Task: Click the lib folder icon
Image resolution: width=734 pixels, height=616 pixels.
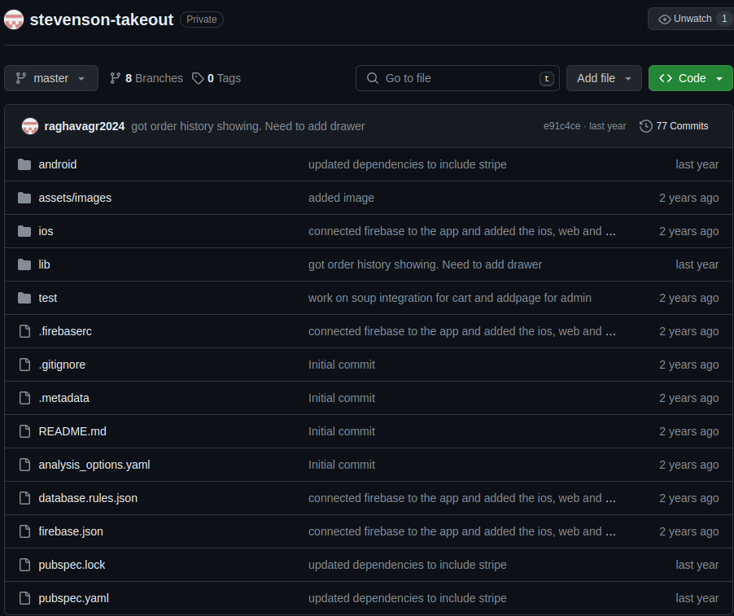Action: [x=24, y=264]
